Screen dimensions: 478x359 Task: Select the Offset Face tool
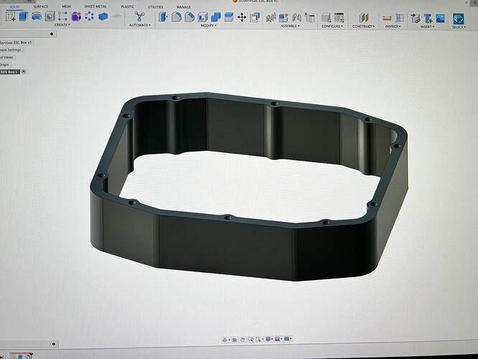[x=229, y=17]
